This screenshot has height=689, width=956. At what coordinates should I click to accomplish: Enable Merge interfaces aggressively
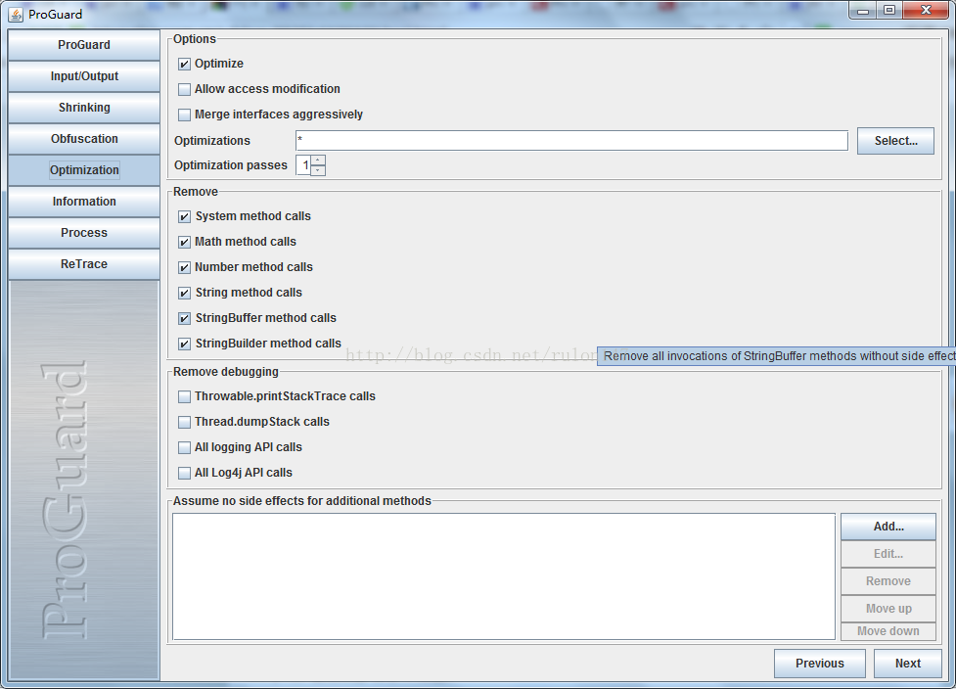pos(184,115)
